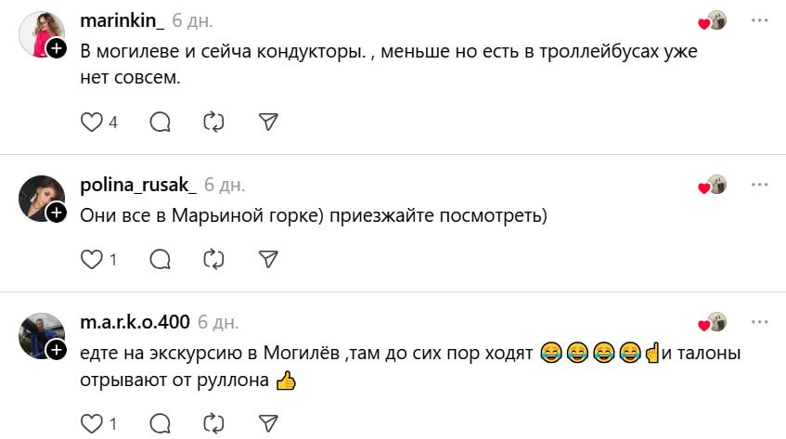This screenshot has width=786, height=439.
Task: Like polina_rusak_'s comment with the heart
Action: coord(91,259)
